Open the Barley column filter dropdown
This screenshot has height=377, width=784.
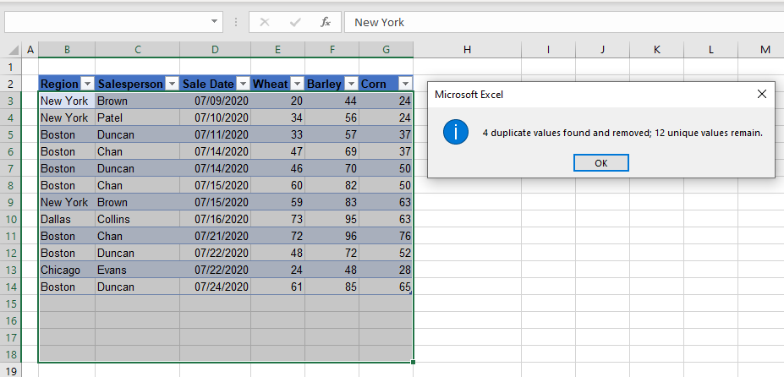point(350,84)
